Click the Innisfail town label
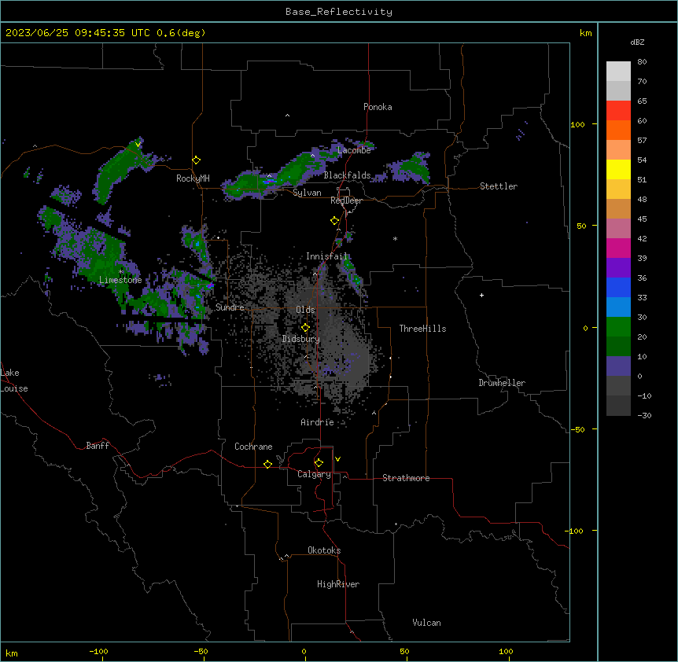 coord(326,256)
